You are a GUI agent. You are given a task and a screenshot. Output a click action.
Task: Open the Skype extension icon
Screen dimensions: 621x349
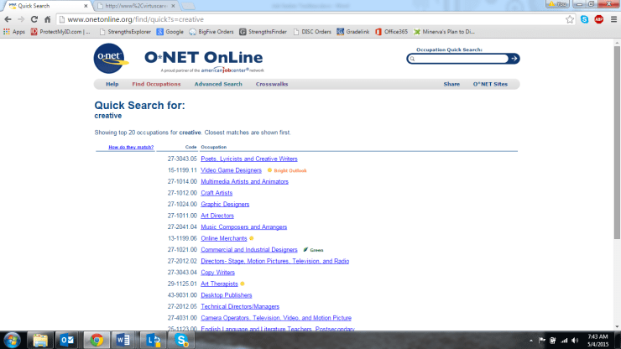[x=585, y=19]
